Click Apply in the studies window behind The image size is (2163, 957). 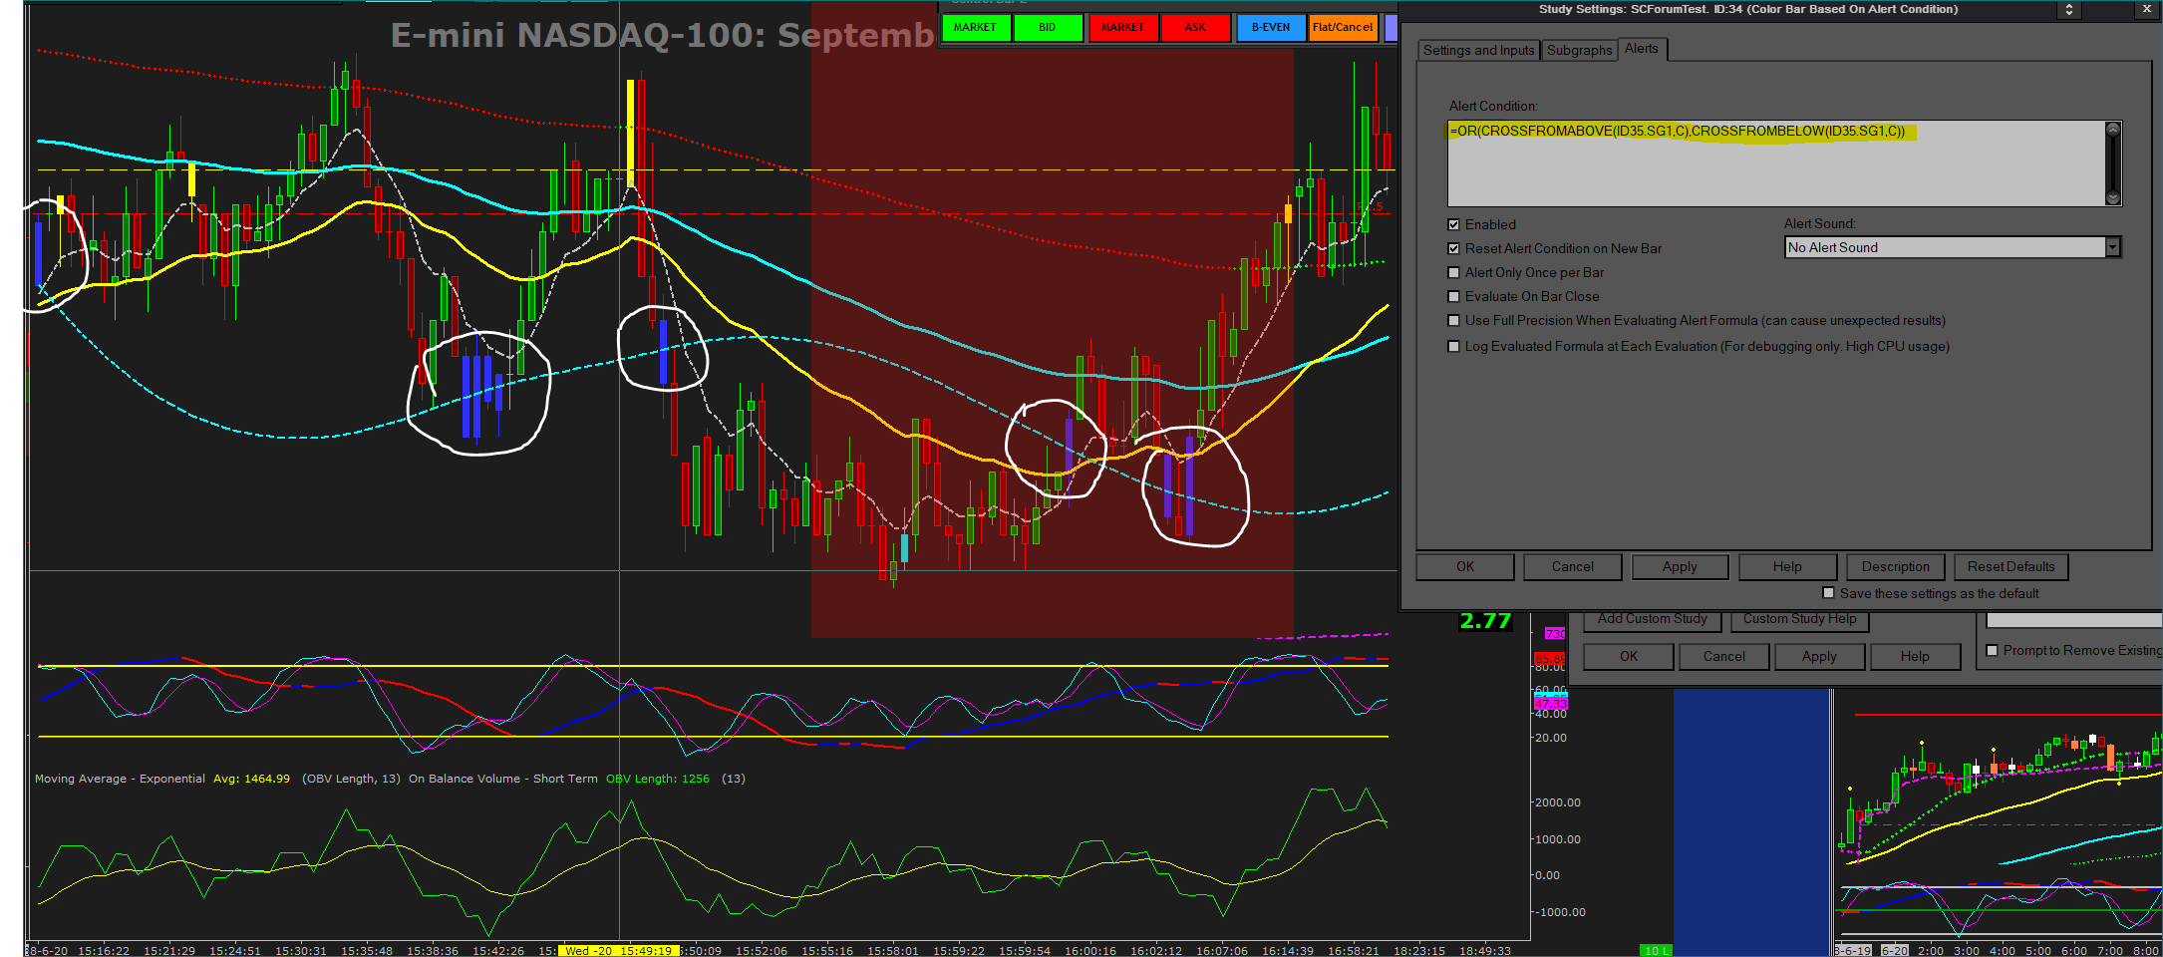pyautogui.click(x=1819, y=657)
